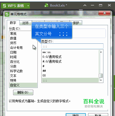Select 常规 in the category list
The height and width of the screenshot is (116, 115).
point(23,34)
